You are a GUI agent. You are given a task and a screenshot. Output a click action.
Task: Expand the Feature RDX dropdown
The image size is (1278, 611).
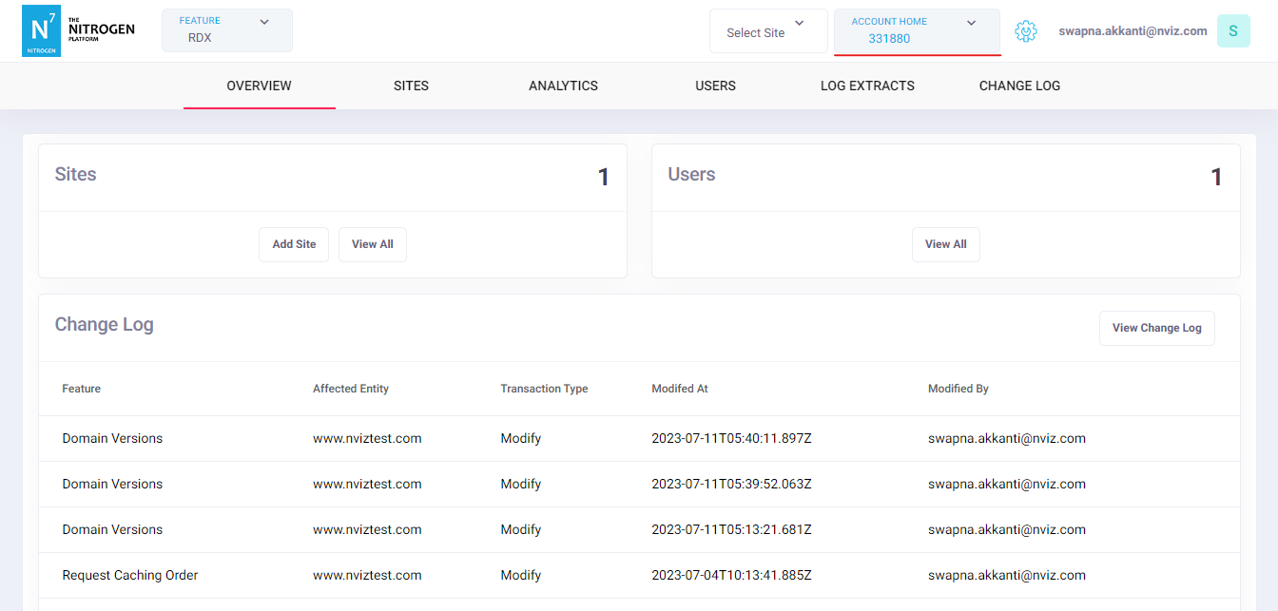coord(227,30)
